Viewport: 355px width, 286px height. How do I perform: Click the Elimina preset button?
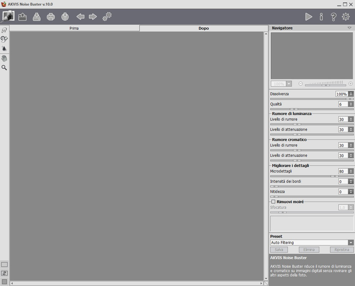click(309, 250)
